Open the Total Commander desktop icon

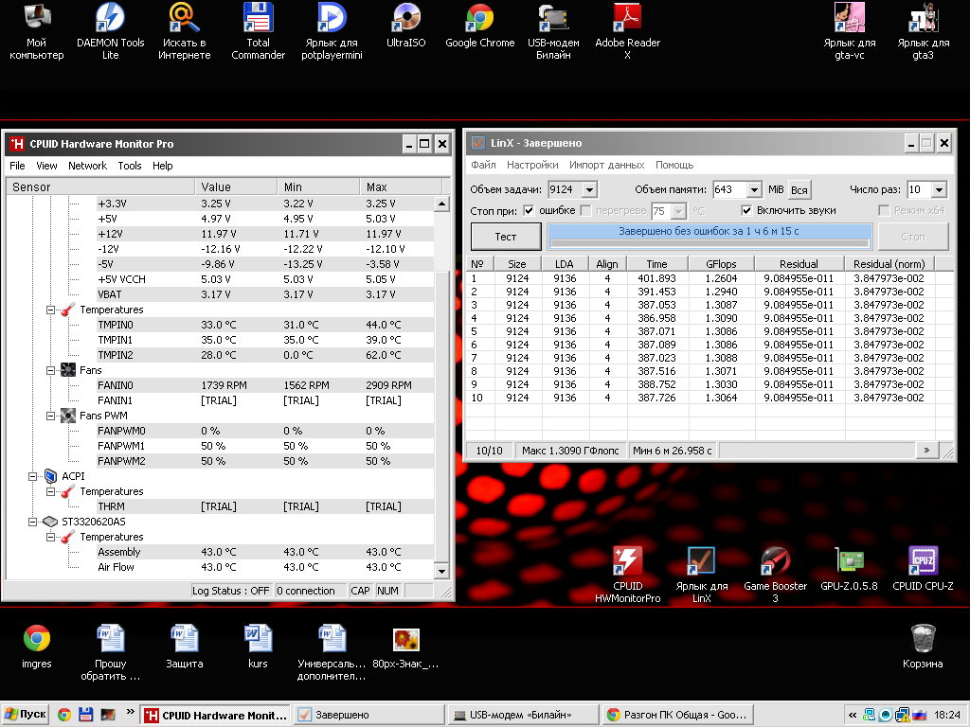pyautogui.click(x=258, y=19)
